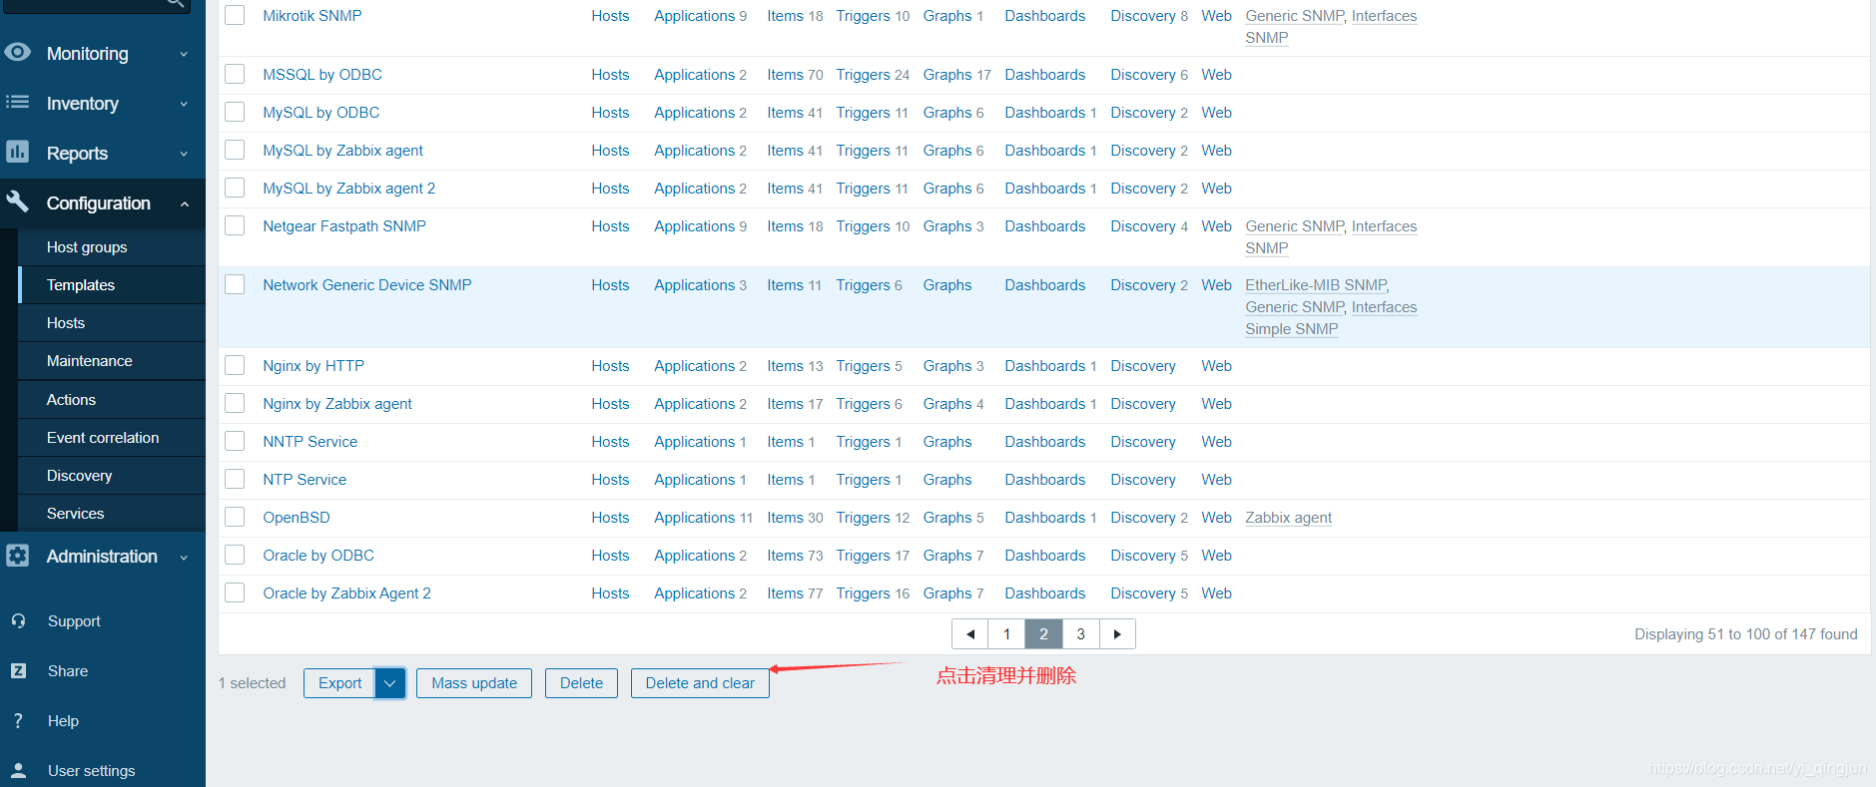Open the Actions menu item
Screen dimensions: 1876x787
coord(111,399)
